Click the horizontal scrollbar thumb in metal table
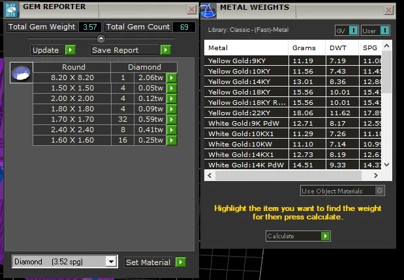 pyautogui.click(x=288, y=175)
